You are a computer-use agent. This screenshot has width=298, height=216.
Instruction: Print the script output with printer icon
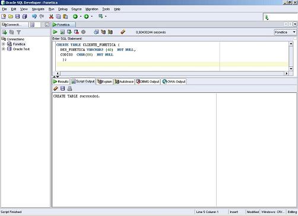click(x=69, y=89)
